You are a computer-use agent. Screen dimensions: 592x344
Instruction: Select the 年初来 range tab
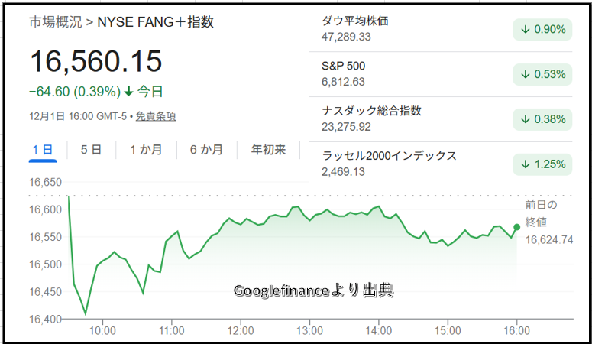tap(268, 150)
